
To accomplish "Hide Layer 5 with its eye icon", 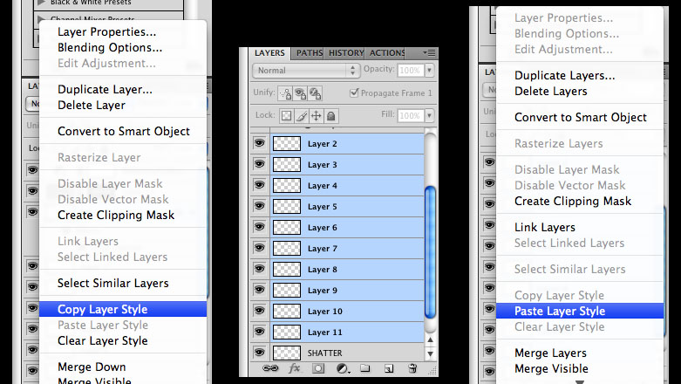I will pyautogui.click(x=260, y=206).
